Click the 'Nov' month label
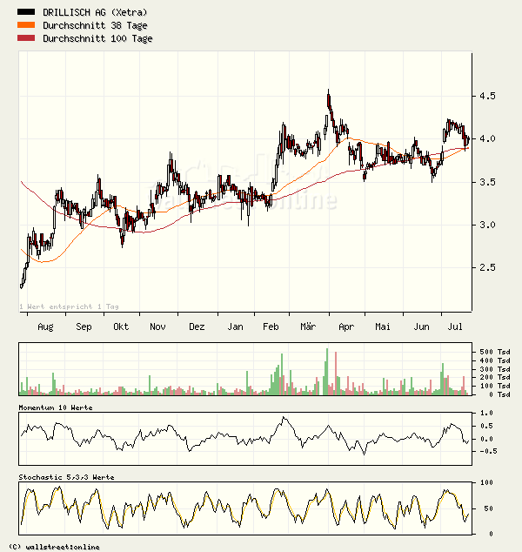This screenshot has width=522, height=552. point(157,326)
